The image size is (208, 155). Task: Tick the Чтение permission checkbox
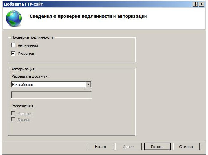click(13, 113)
